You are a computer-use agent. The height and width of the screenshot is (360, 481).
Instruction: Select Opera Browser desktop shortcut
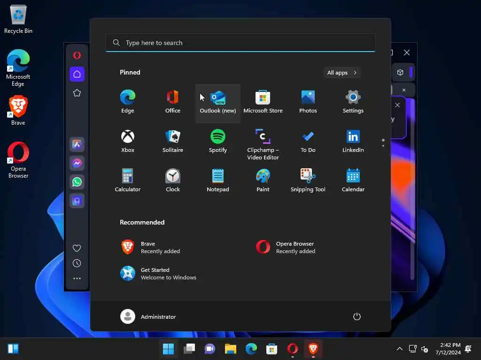(x=18, y=160)
